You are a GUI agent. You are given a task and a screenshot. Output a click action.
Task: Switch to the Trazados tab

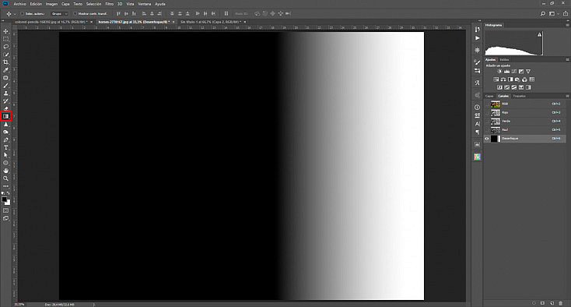(519, 97)
